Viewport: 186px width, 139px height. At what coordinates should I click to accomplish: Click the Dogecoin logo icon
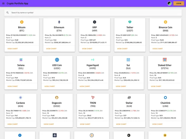pos(57,97)
